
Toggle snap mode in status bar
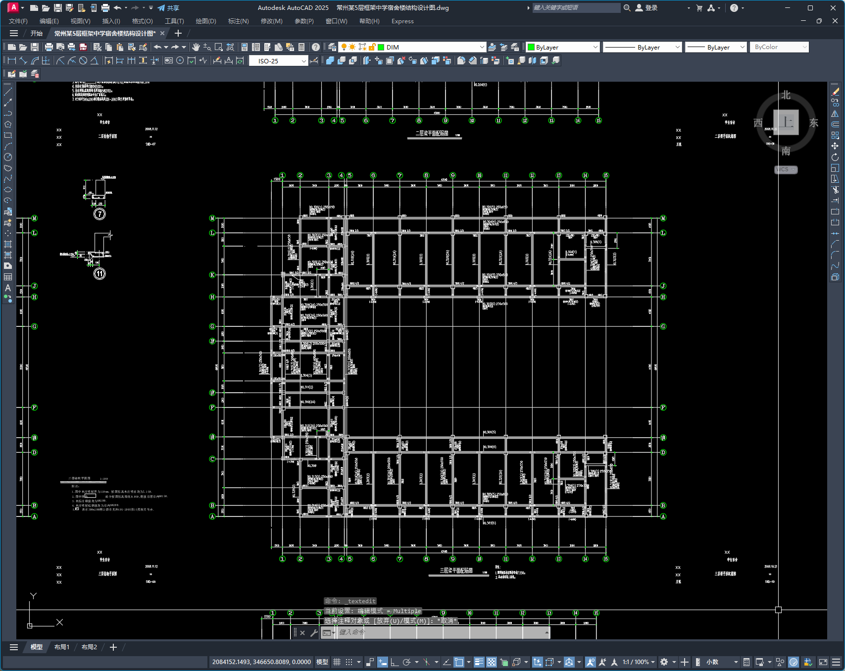pyautogui.click(x=349, y=662)
